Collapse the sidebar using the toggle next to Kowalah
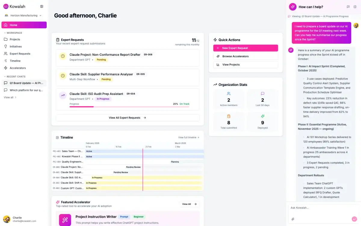 pos(42,6)
